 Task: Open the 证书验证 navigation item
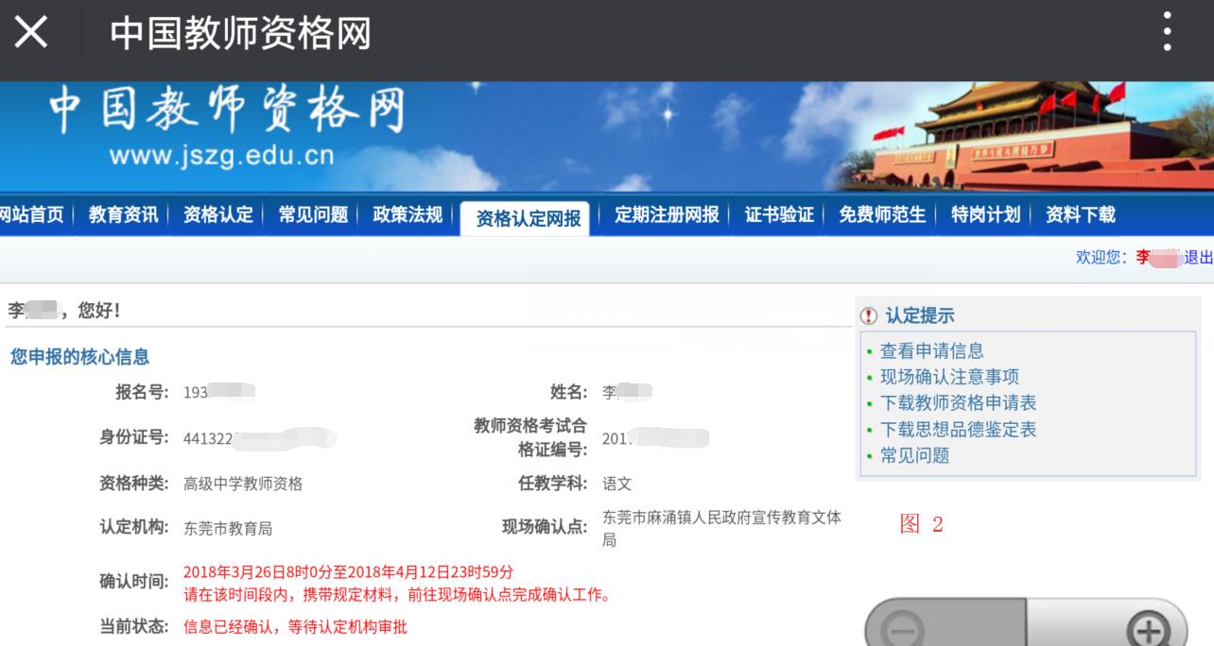[x=779, y=215]
